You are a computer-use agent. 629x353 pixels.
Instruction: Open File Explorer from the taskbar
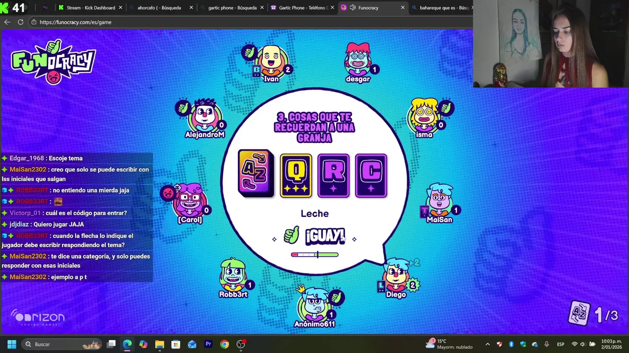point(159,344)
